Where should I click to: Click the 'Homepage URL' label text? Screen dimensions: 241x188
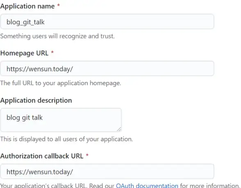[x=24, y=53]
